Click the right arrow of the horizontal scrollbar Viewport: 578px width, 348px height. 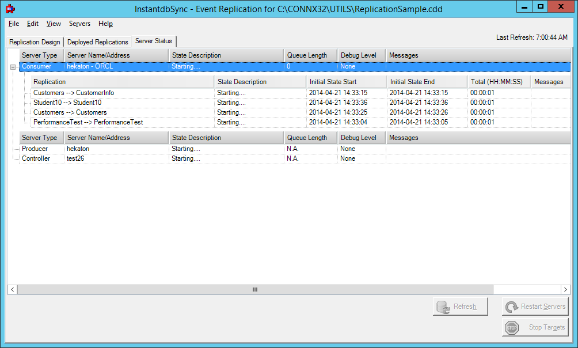click(565, 289)
